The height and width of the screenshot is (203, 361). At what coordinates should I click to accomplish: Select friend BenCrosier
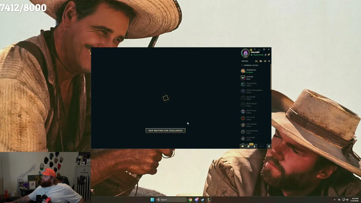click(x=255, y=111)
